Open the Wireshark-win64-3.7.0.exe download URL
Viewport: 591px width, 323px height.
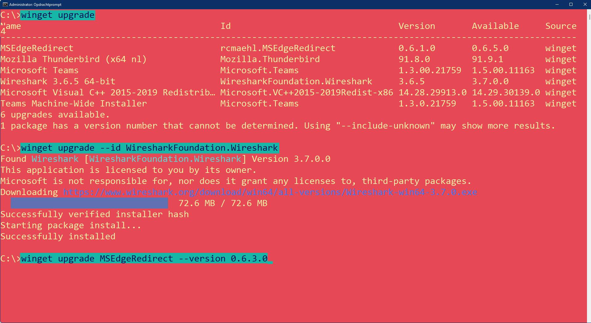point(270,192)
